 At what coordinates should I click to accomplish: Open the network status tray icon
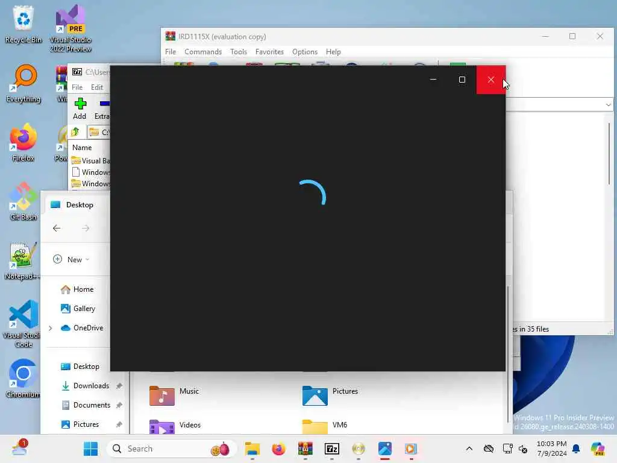point(507,449)
